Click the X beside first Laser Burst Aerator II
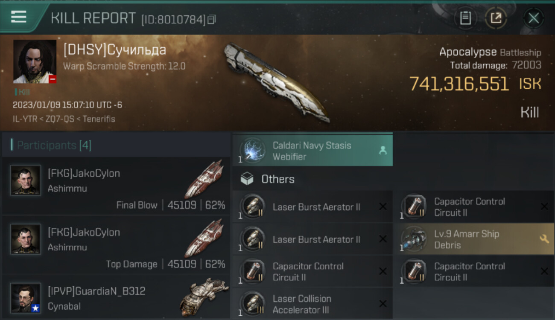555x320 pixels. click(383, 207)
